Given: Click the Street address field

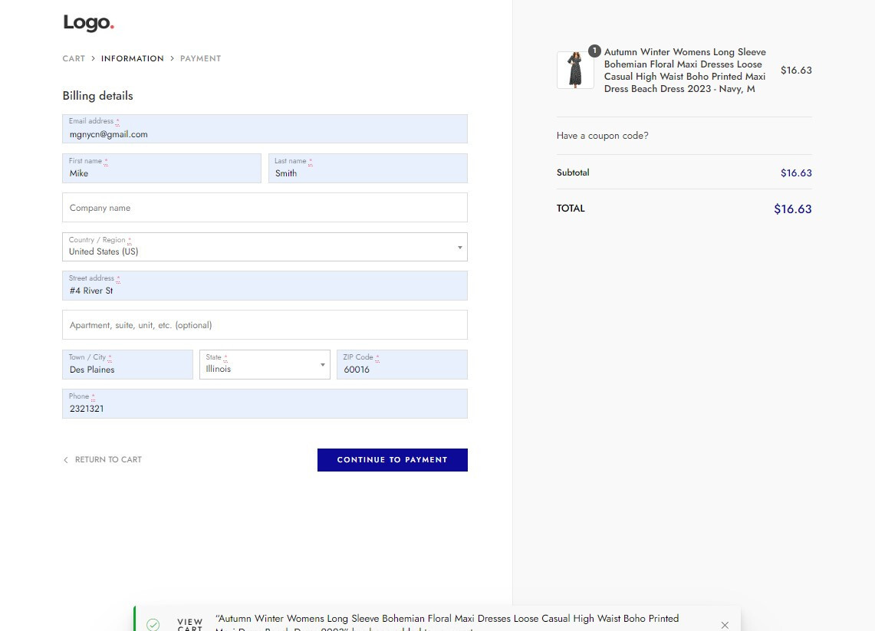Looking at the screenshot, I should coord(265,286).
